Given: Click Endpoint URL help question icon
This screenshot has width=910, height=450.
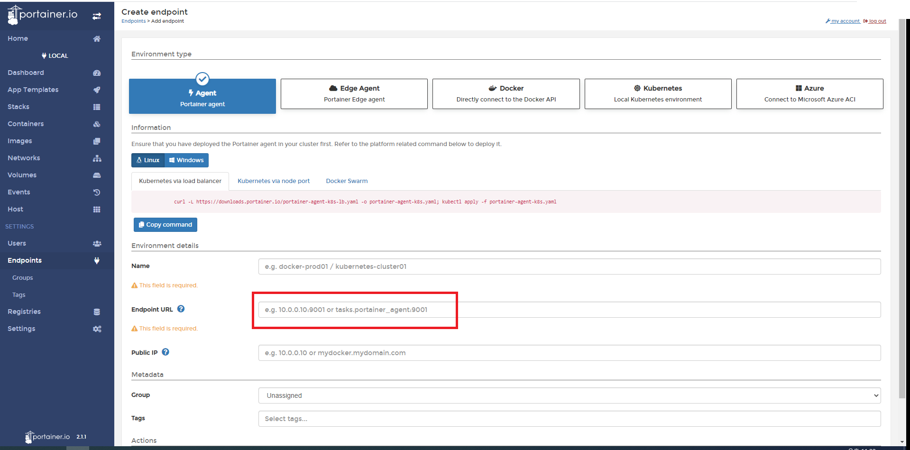Looking at the screenshot, I should point(181,309).
